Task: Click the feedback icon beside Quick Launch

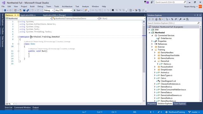Action: click(x=152, y=2)
